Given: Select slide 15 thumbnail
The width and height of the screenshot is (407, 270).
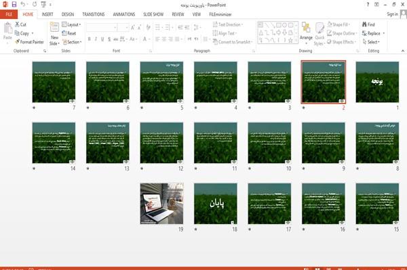Looking at the screenshot, I should pyautogui.click(x=377, y=204).
